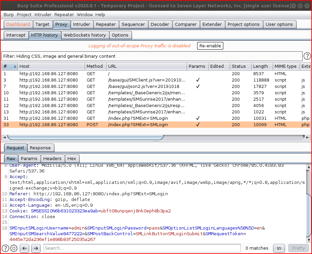This screenshot has width=312, height=254.
Task: Select history row 1 GET /
Action: pos(156,74)
